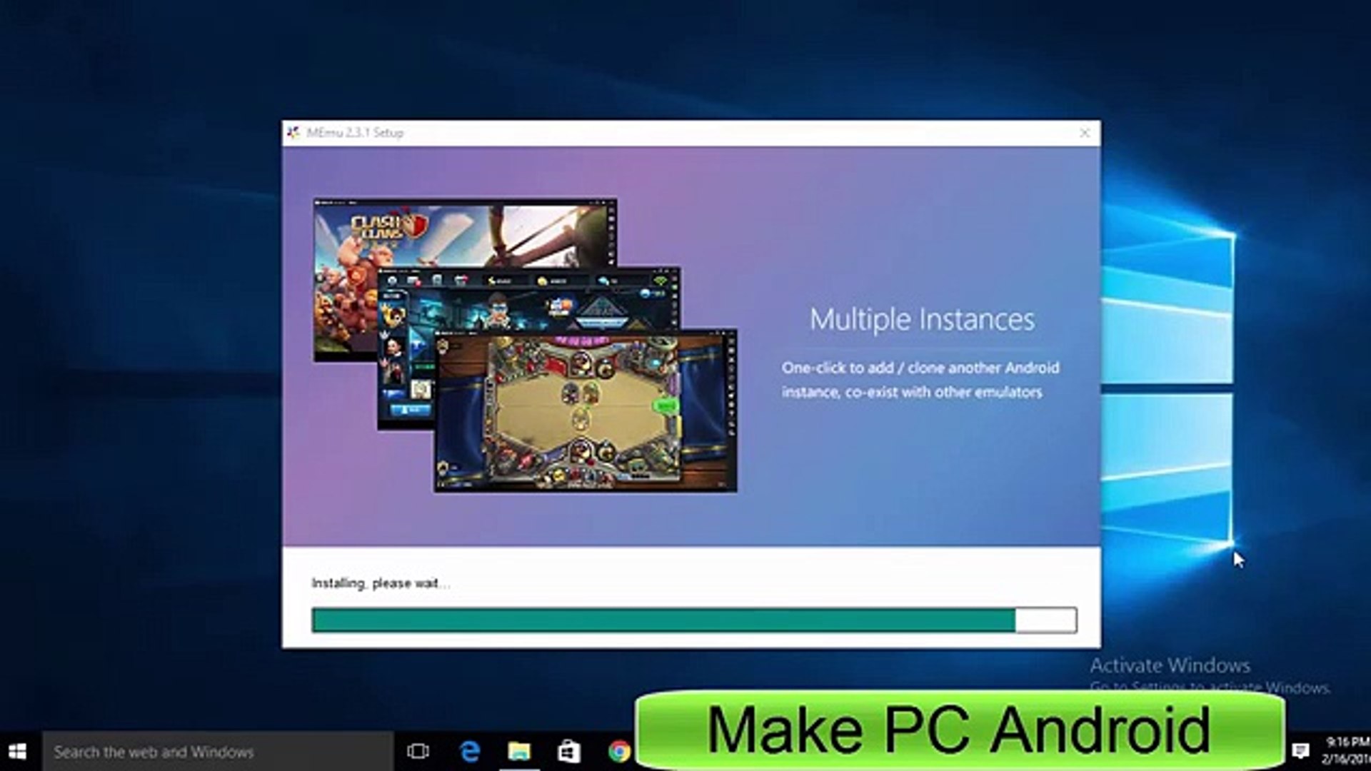This screenshot has width=1371, height=771.
Task: Click the Multiple Instances heading
Action: coord(922,319)
